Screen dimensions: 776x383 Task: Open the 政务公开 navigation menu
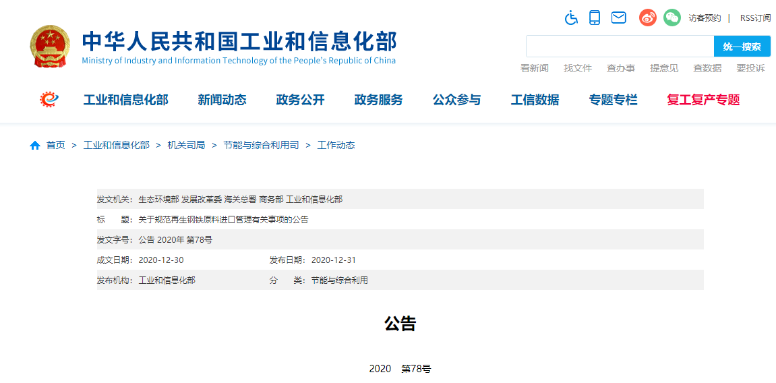(x=300, y=100)
